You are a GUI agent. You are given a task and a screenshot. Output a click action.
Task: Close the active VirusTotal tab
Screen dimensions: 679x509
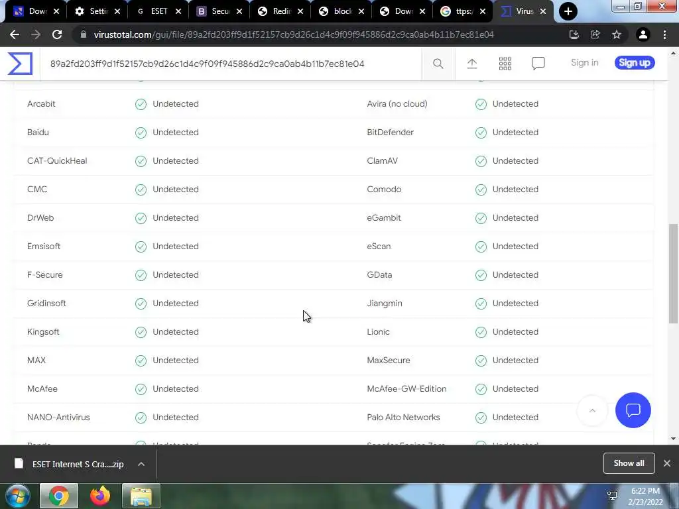543,11
